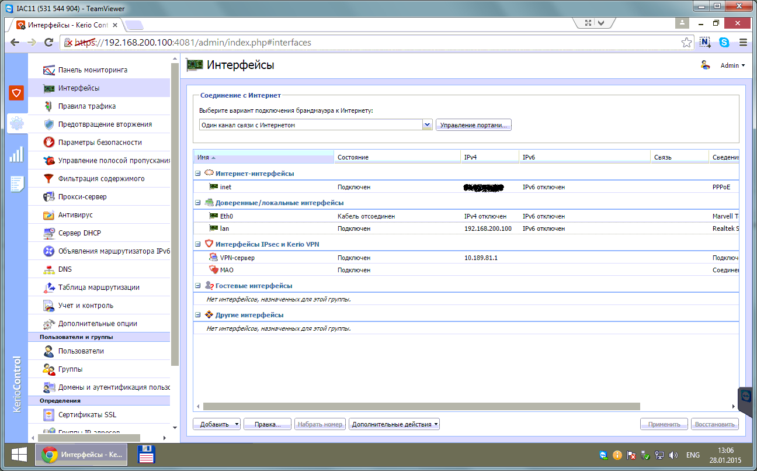Open the Skype extension icon
757x471 pixels.
(724, 43)
